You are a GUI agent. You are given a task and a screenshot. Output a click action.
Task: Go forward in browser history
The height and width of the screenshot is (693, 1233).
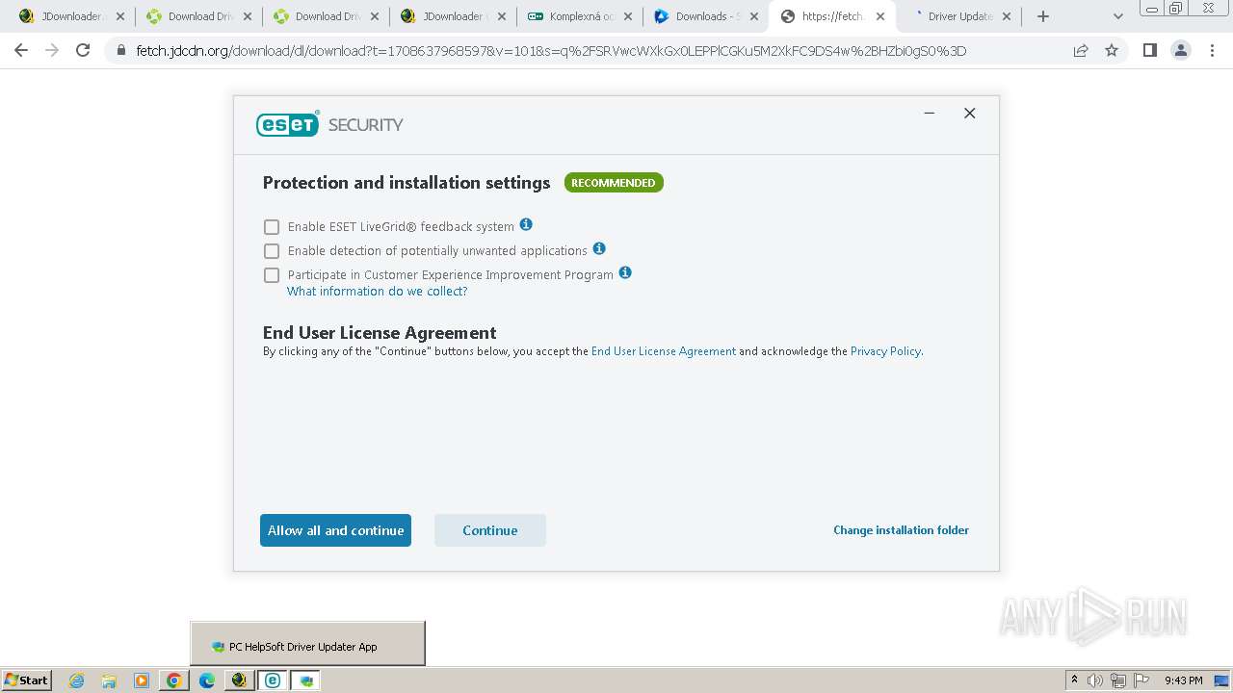coord(52,50)
